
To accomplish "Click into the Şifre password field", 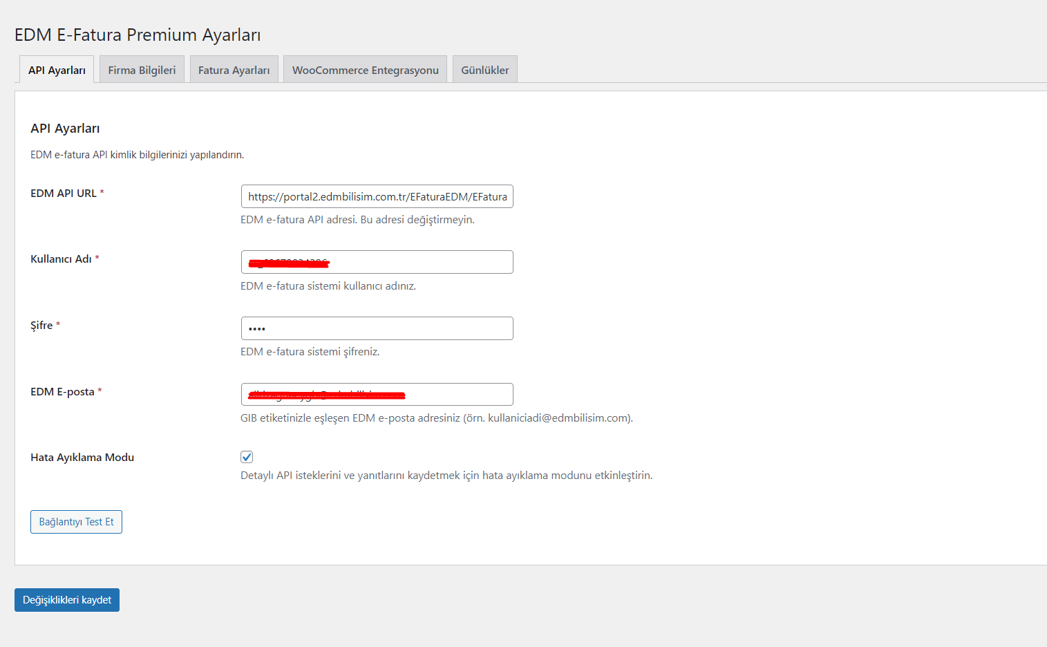I will [x=377, y=328].
